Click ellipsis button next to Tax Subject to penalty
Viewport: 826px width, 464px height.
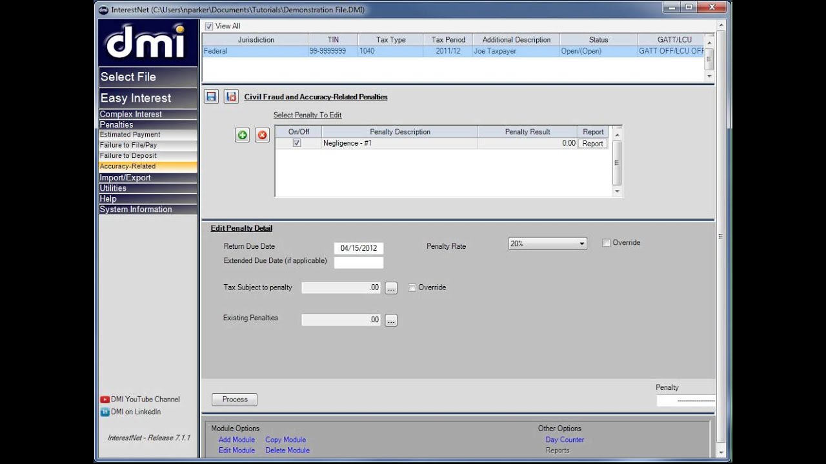391,288
